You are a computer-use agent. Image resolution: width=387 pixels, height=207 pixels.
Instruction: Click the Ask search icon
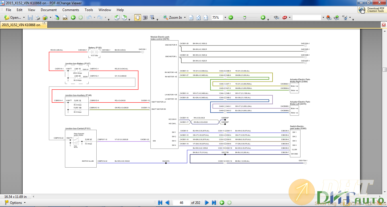[284, 18]
